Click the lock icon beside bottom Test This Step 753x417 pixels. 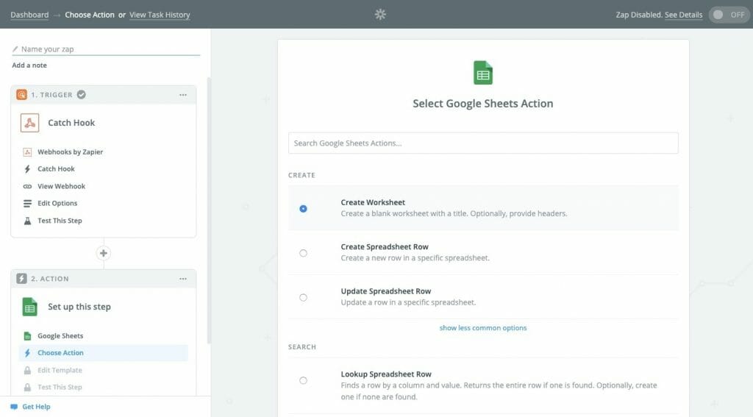(27, 387)
